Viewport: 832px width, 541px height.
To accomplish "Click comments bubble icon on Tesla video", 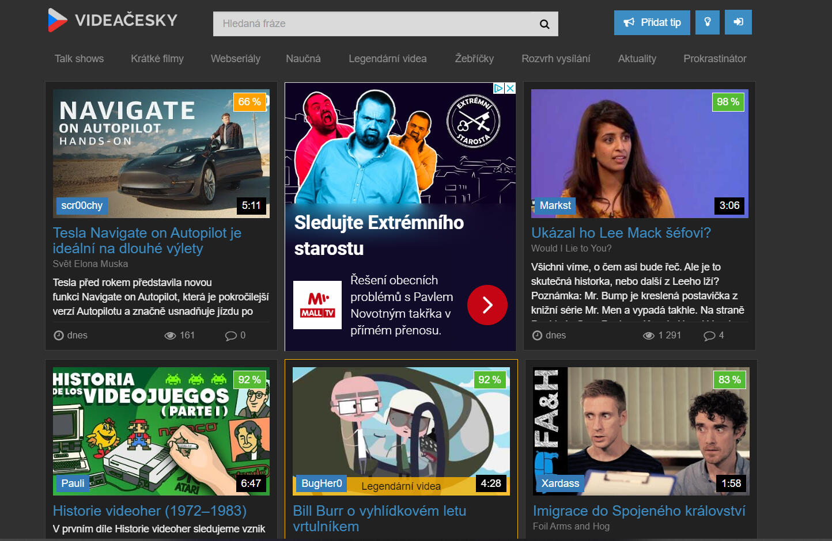I will click(230, 336).
